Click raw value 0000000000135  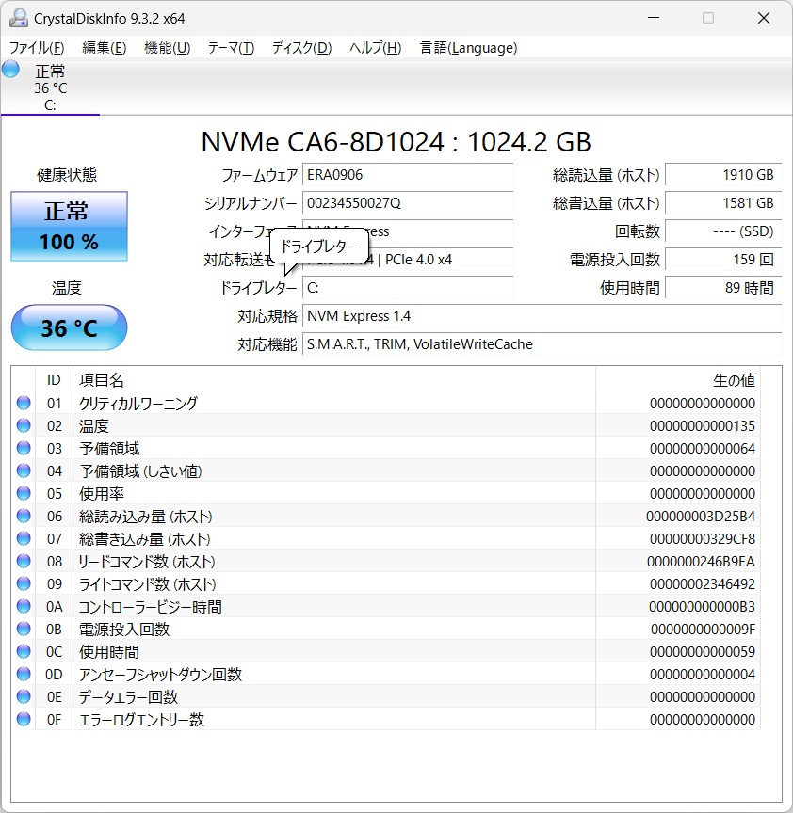(703, 425)
